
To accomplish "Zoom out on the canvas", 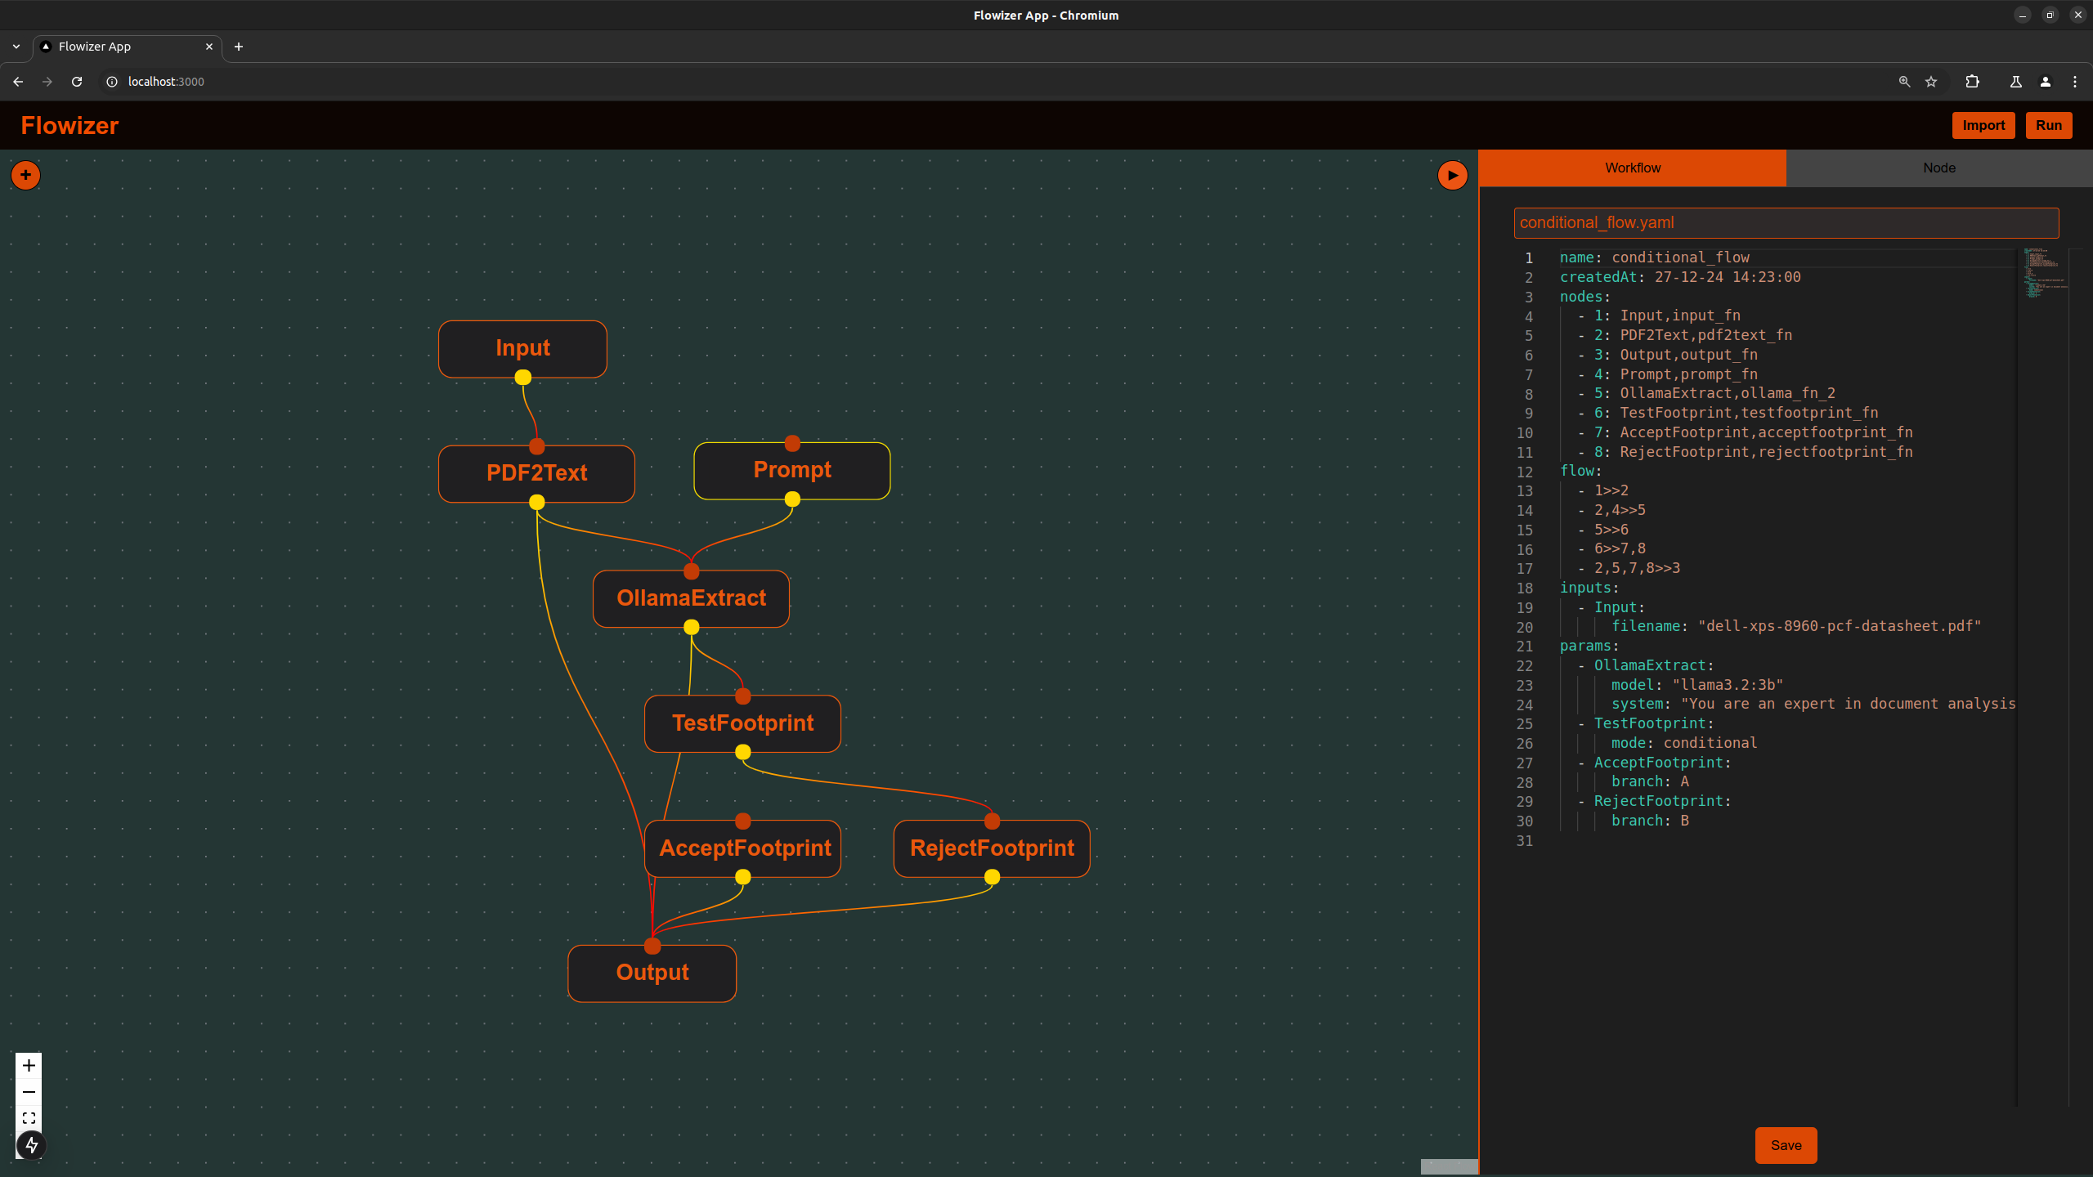I will (29, 1092).
